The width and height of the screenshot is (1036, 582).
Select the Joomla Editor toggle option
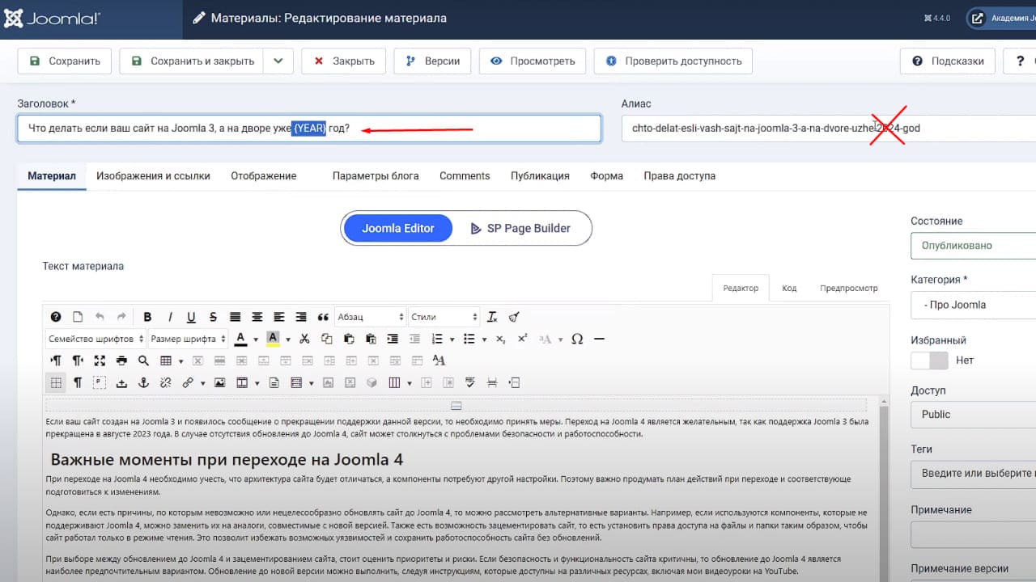(397, 228)
